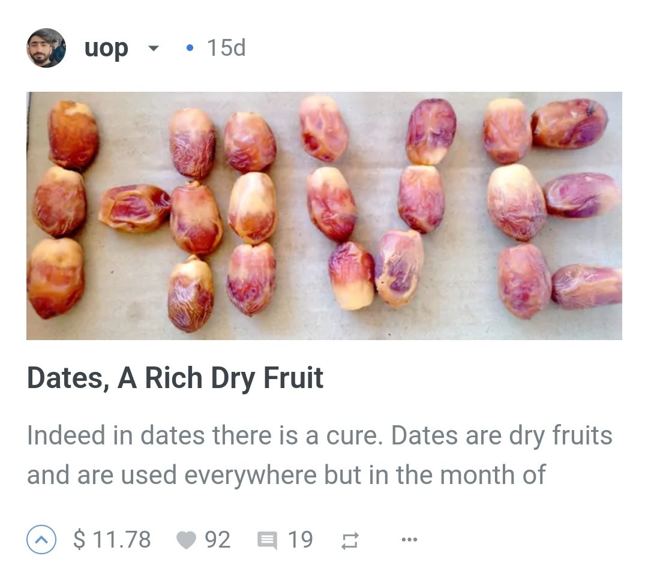Open the uop author avatar
648x577 pixels.
coord(46,48)
